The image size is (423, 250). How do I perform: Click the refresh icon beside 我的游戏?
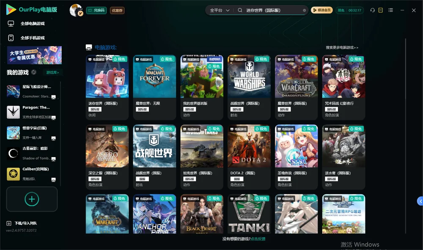click(34, 72)
